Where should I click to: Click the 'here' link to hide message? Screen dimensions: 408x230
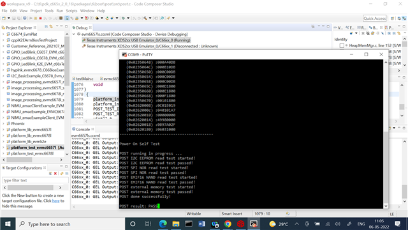55,201
